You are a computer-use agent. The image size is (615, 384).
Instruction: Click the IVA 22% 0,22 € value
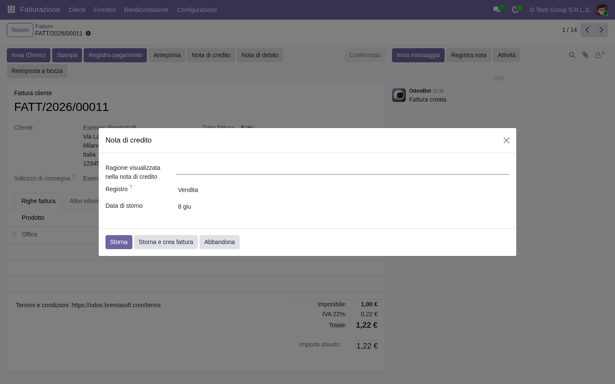point(369,314)
